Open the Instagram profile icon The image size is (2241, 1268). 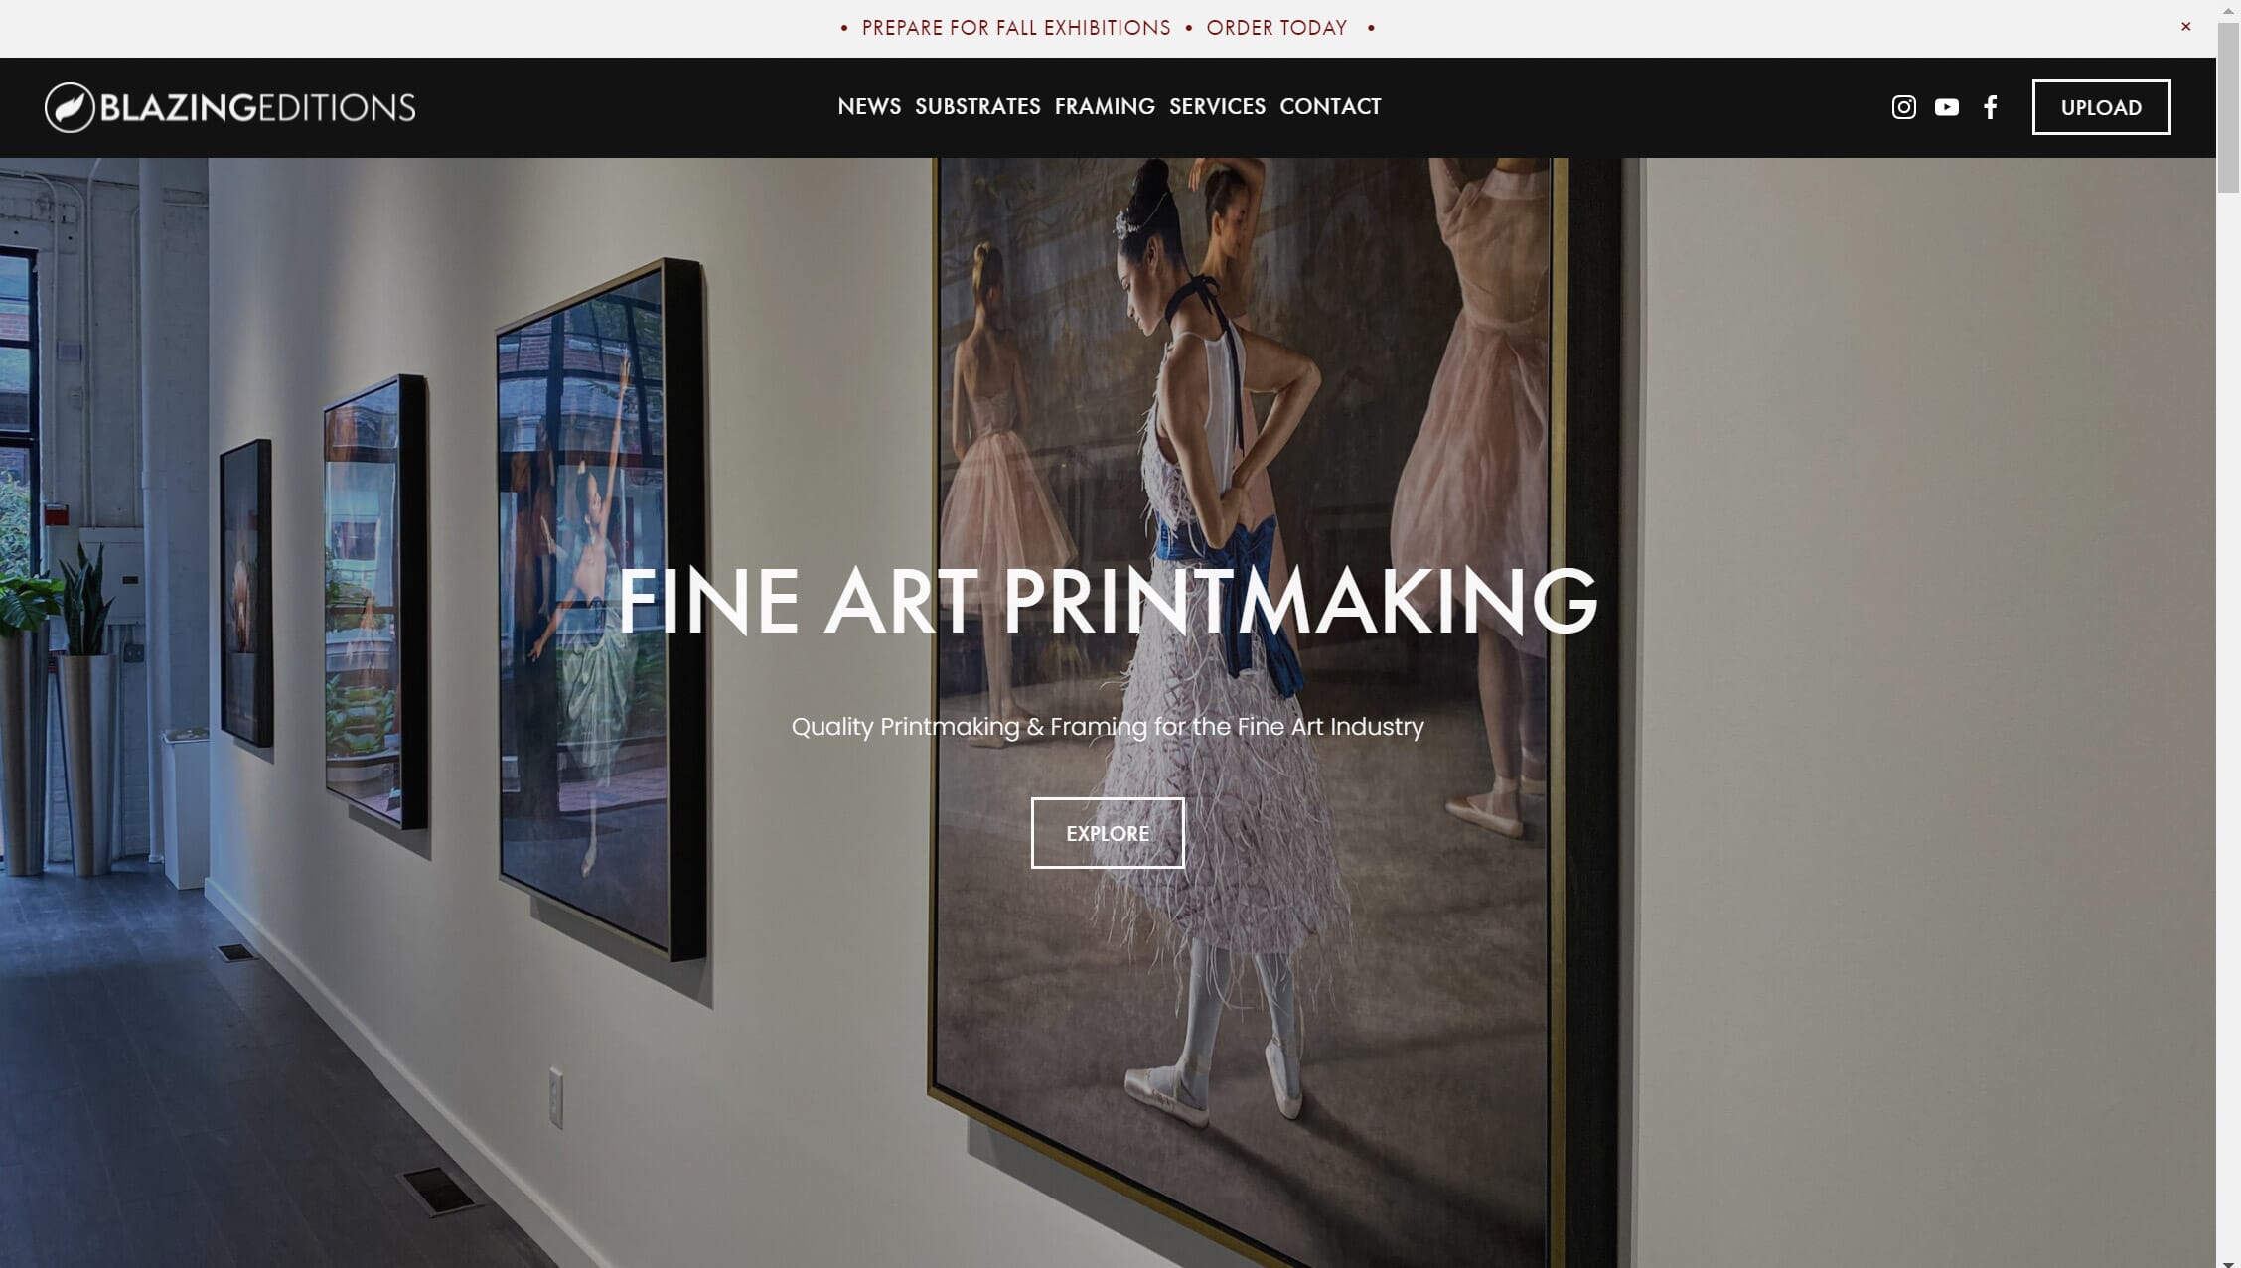tap(1903, 107)
